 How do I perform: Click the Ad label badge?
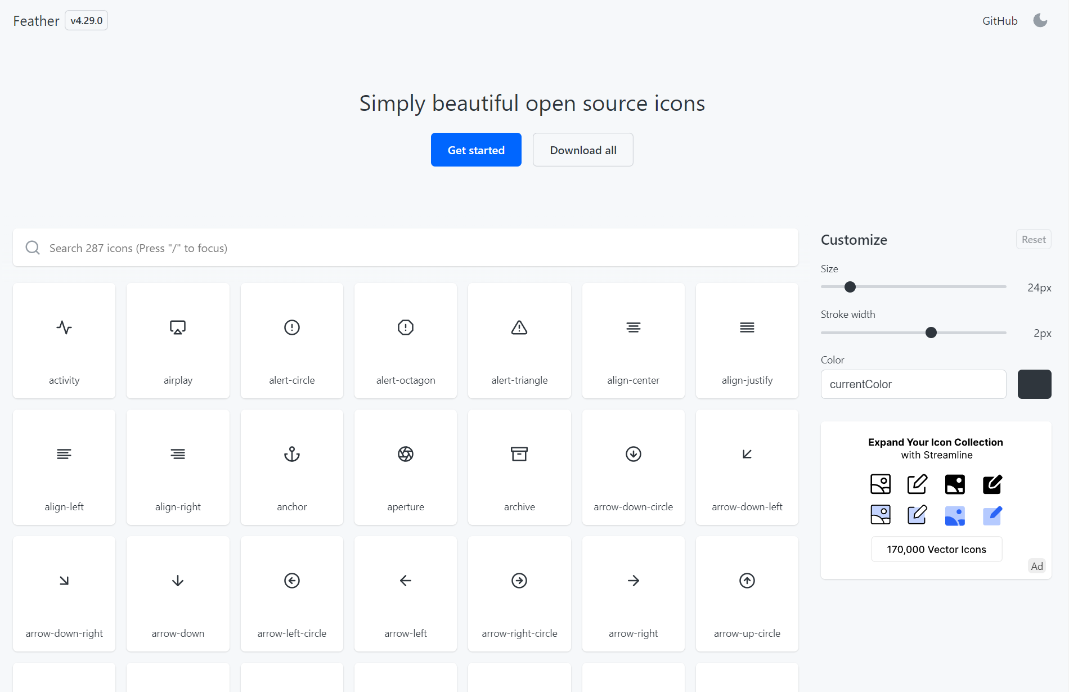[1037, 566]
